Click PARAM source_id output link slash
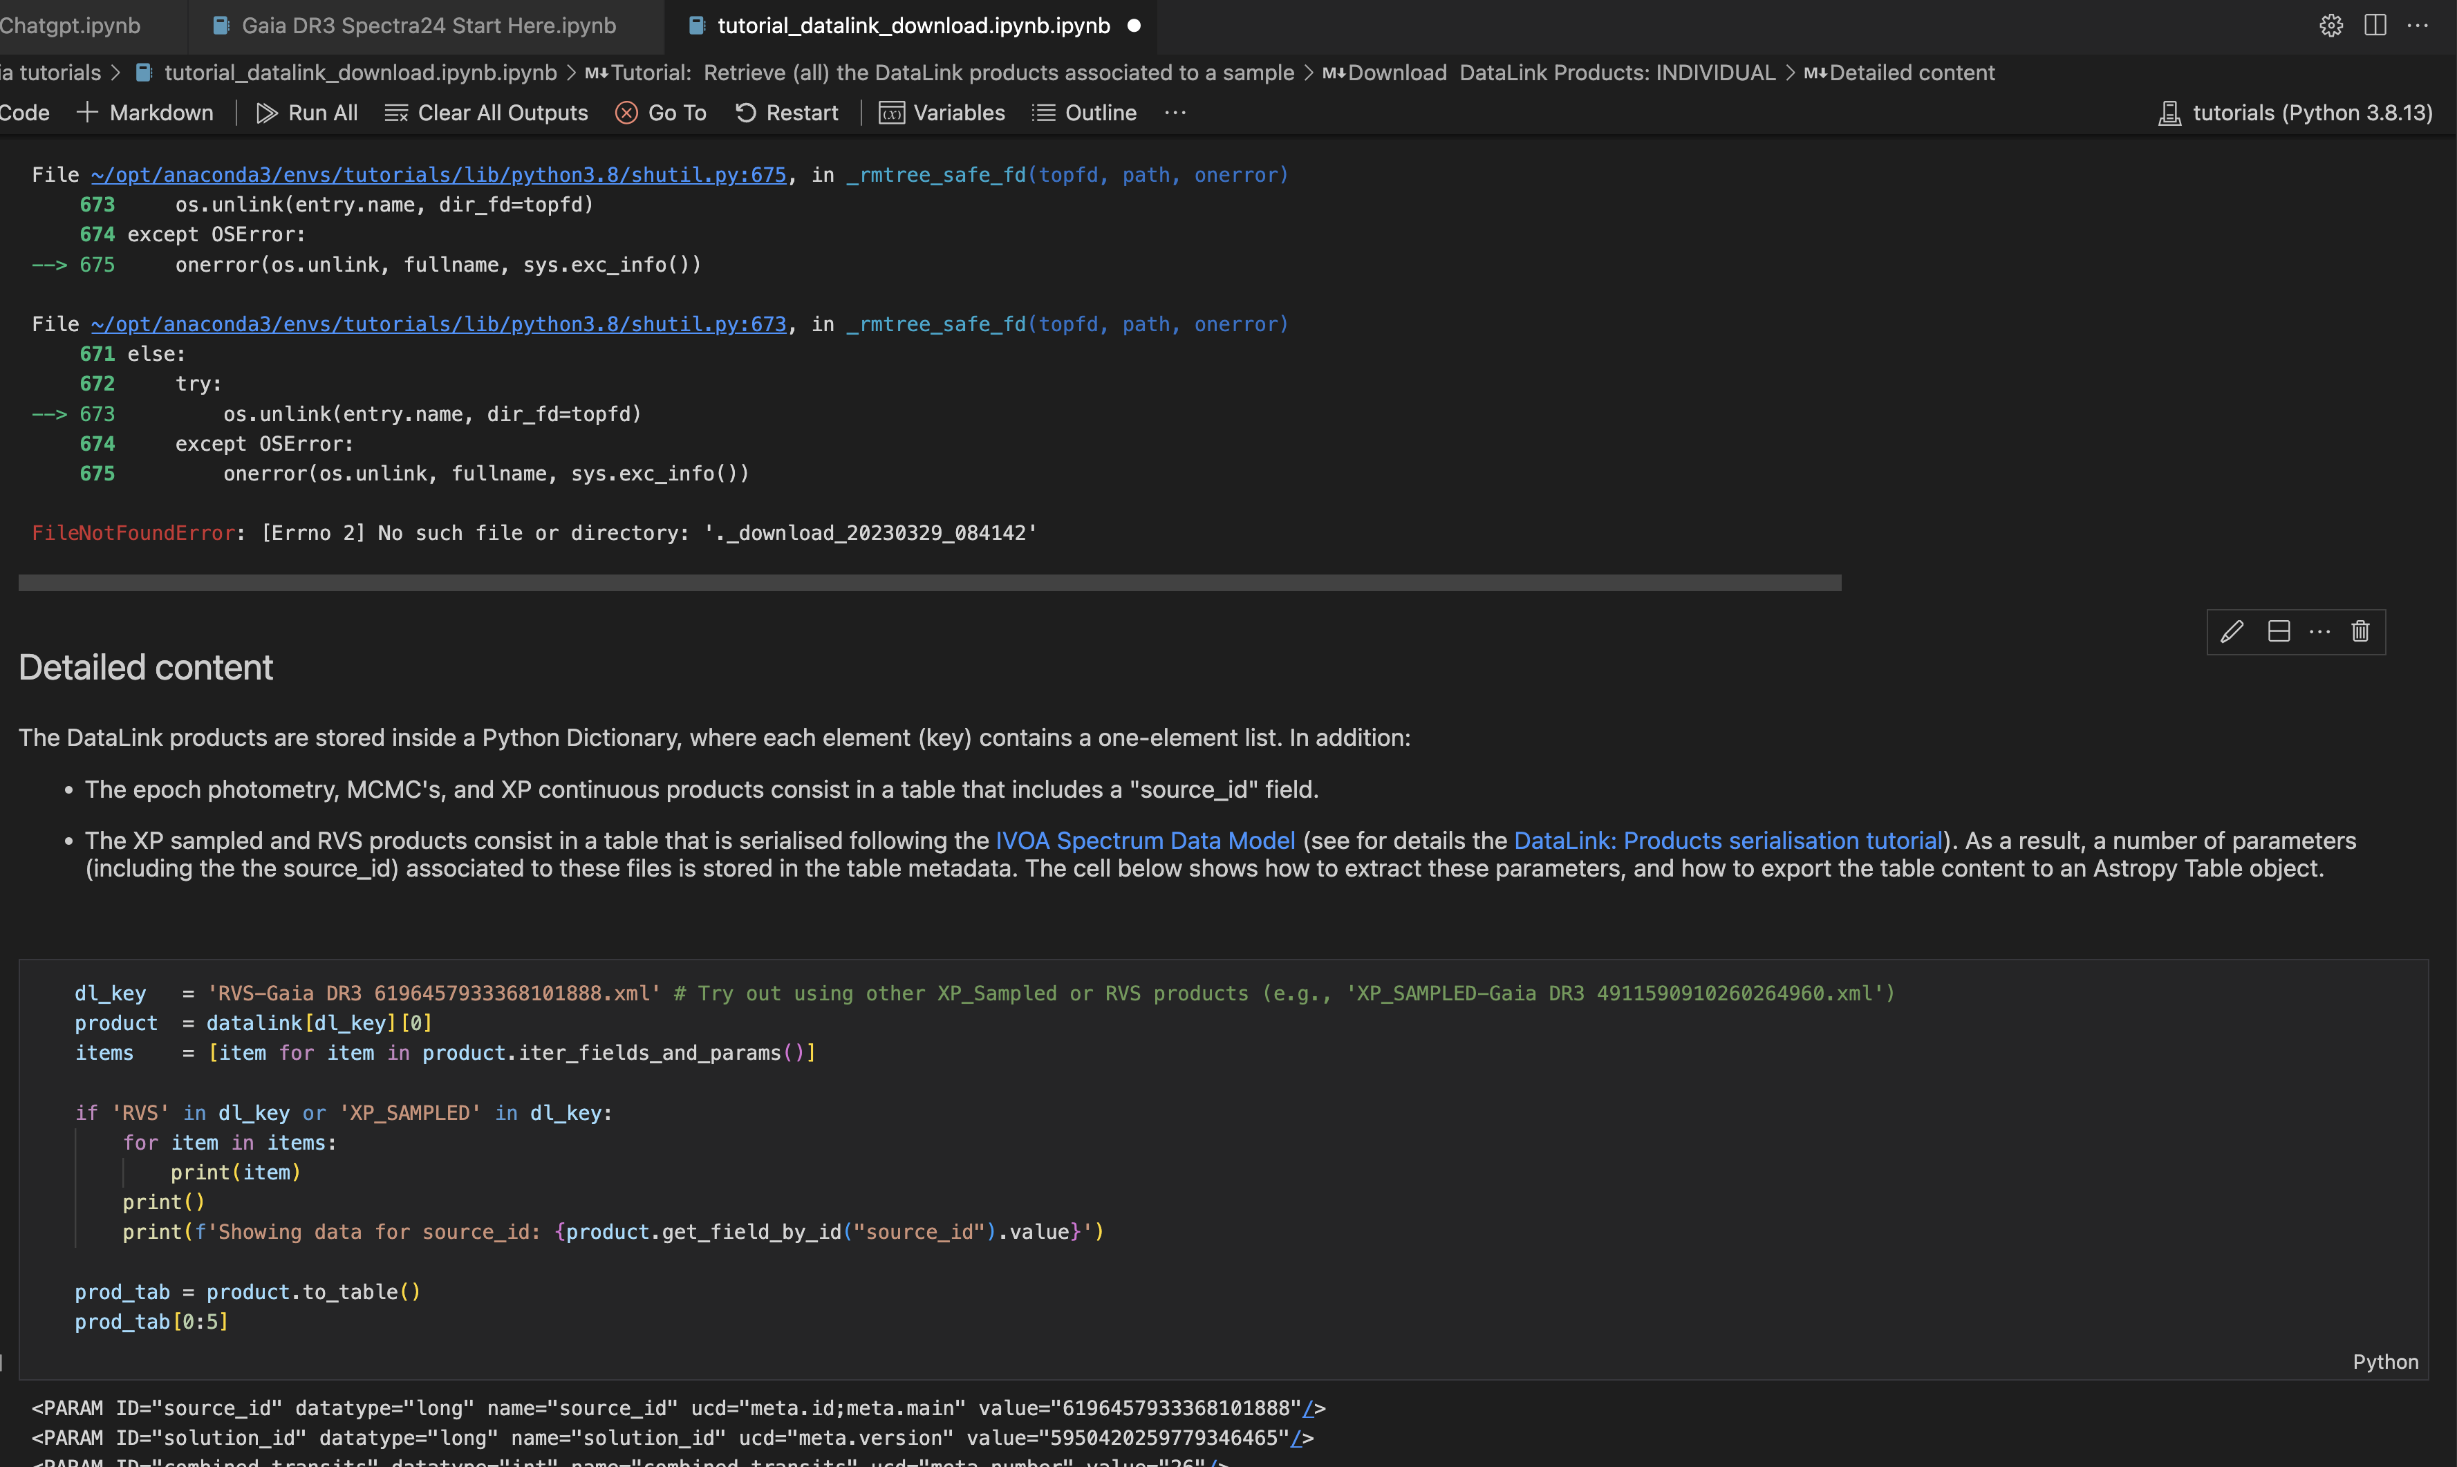 1307,1409
